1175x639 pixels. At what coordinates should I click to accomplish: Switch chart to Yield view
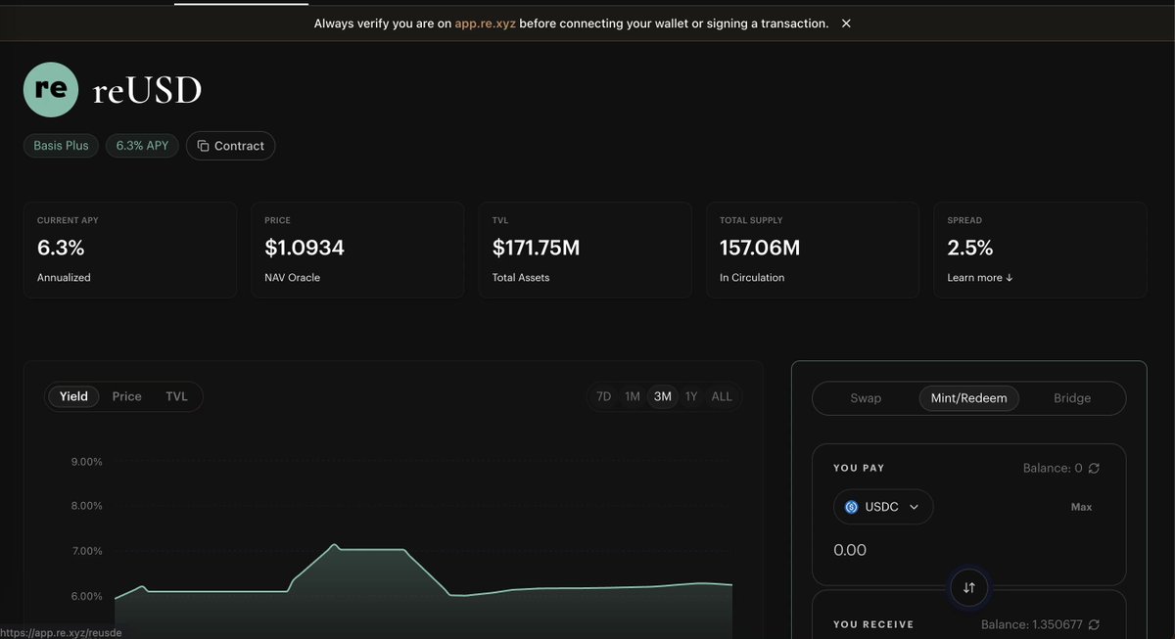pyautogui.click(x=73, y=396)
